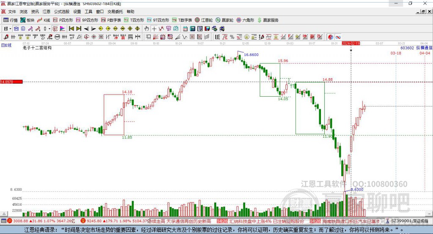Click the 行情 toolbar button

pyautogui.click(x=11, y=20)
